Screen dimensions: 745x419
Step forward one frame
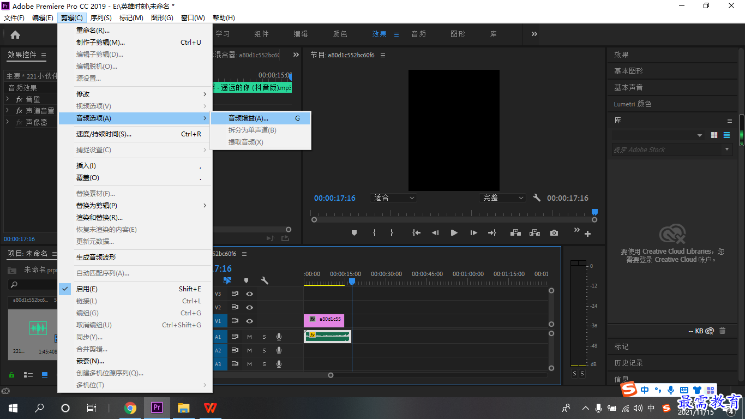(473, 233)
